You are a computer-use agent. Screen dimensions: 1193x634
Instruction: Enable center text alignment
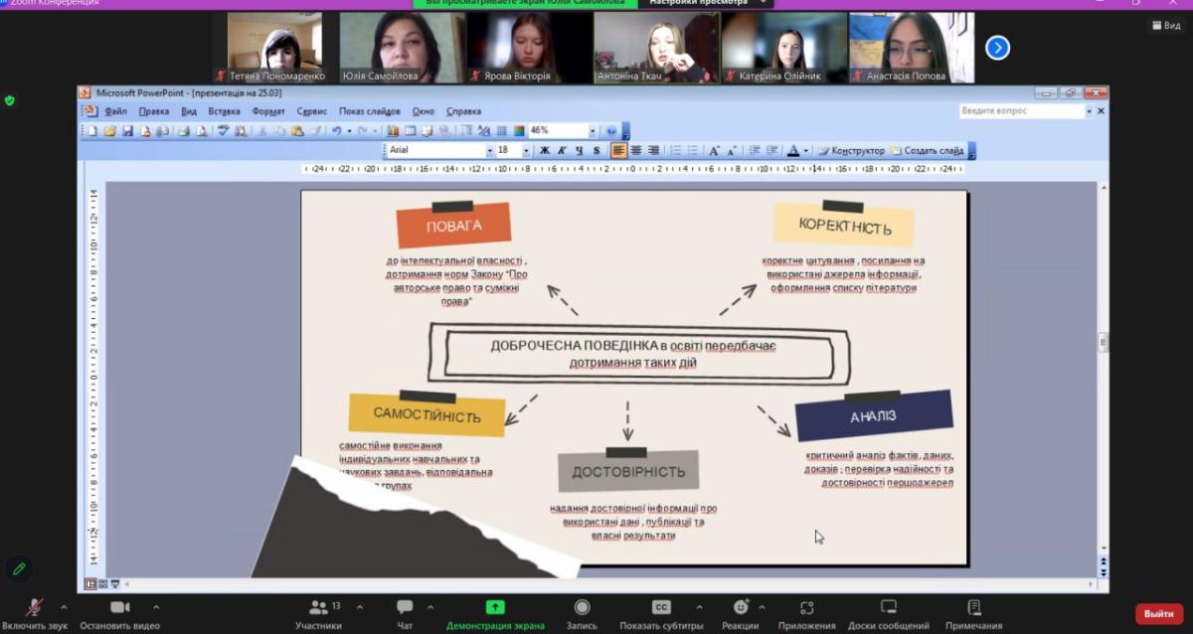click(636, 151)
